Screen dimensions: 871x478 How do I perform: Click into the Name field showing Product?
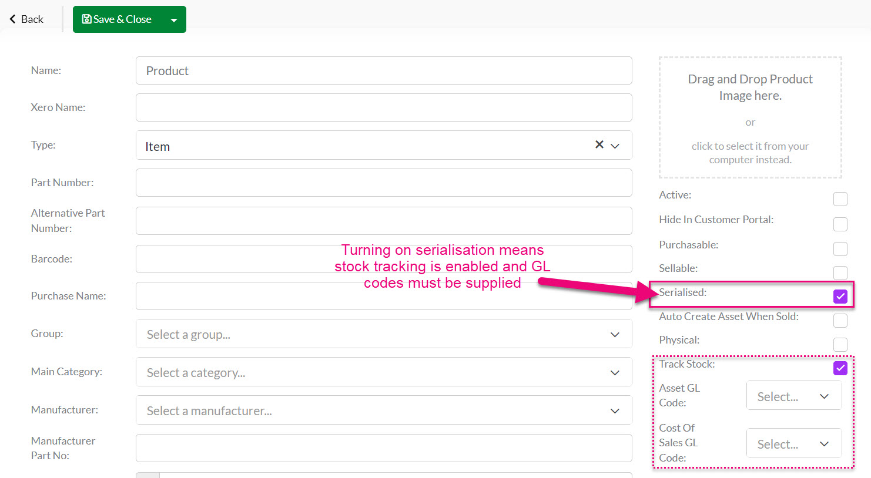click(384, 70)
